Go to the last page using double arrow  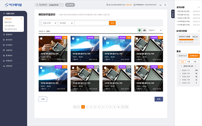pos(127,107)
